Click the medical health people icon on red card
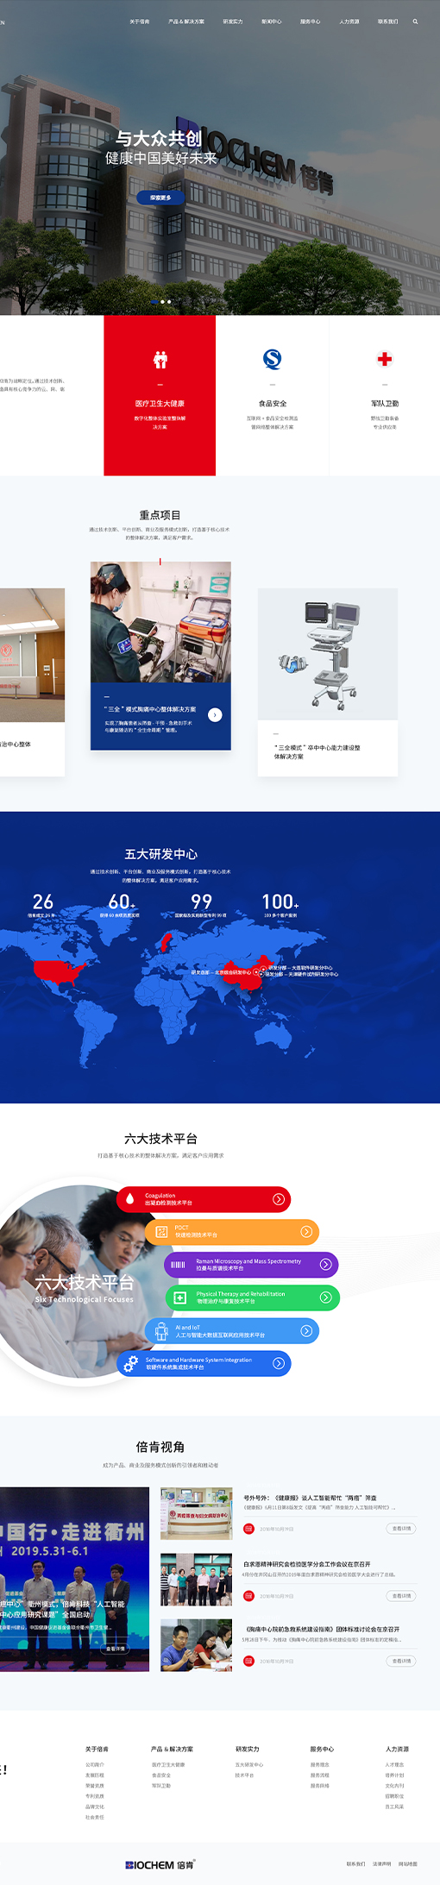 (160, 359)
